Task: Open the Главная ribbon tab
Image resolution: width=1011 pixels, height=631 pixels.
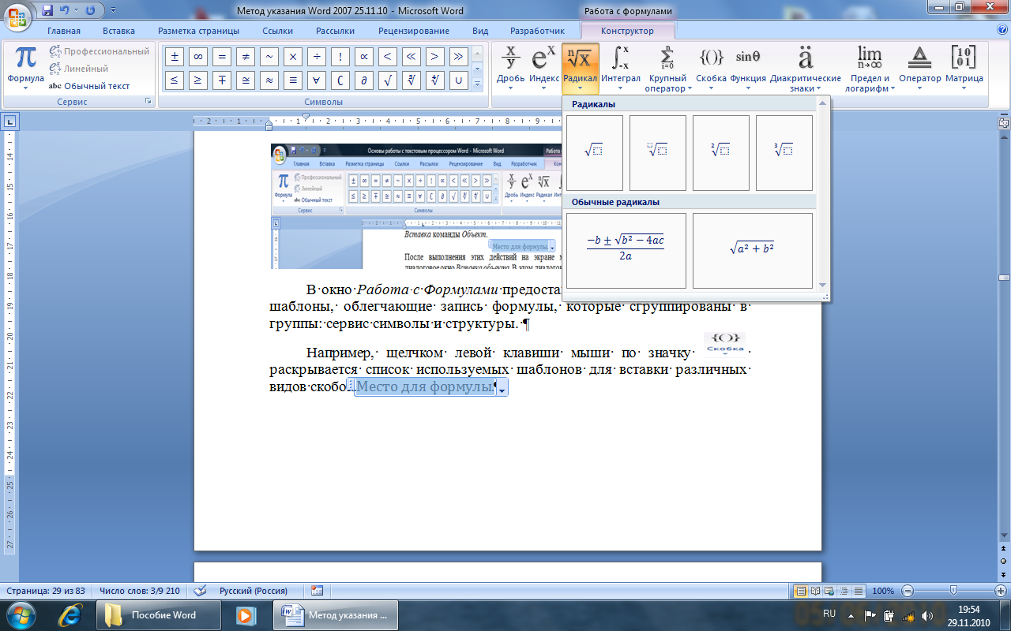Action: click(64, 31)
